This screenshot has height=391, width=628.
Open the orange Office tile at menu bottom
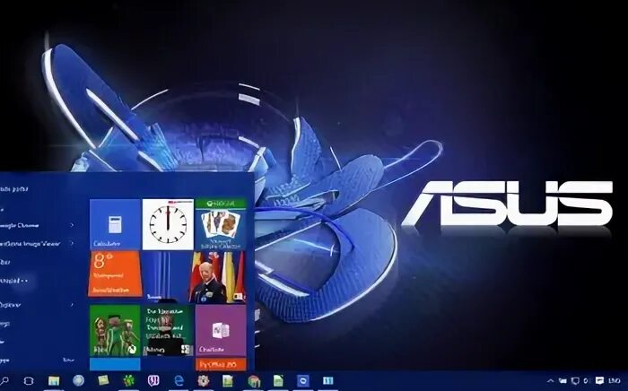(x=221, y=364)
